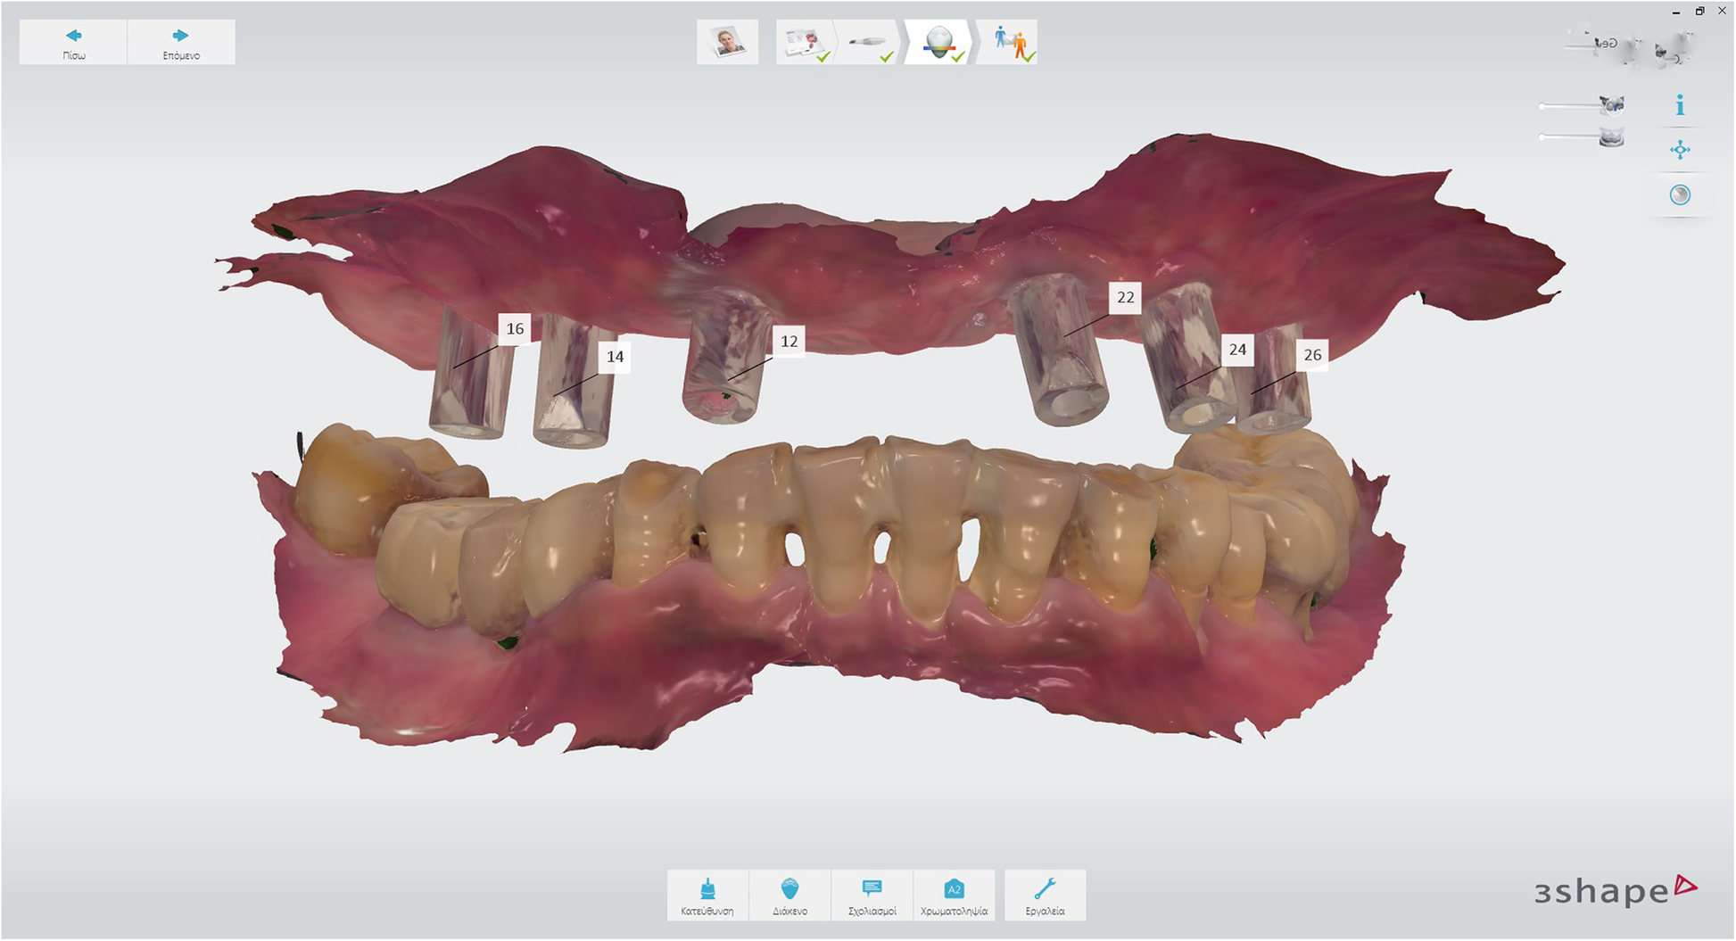Select the tooth label 22 annotation
Viewport: 1736px width, 941px height.
pos(1126,297)
